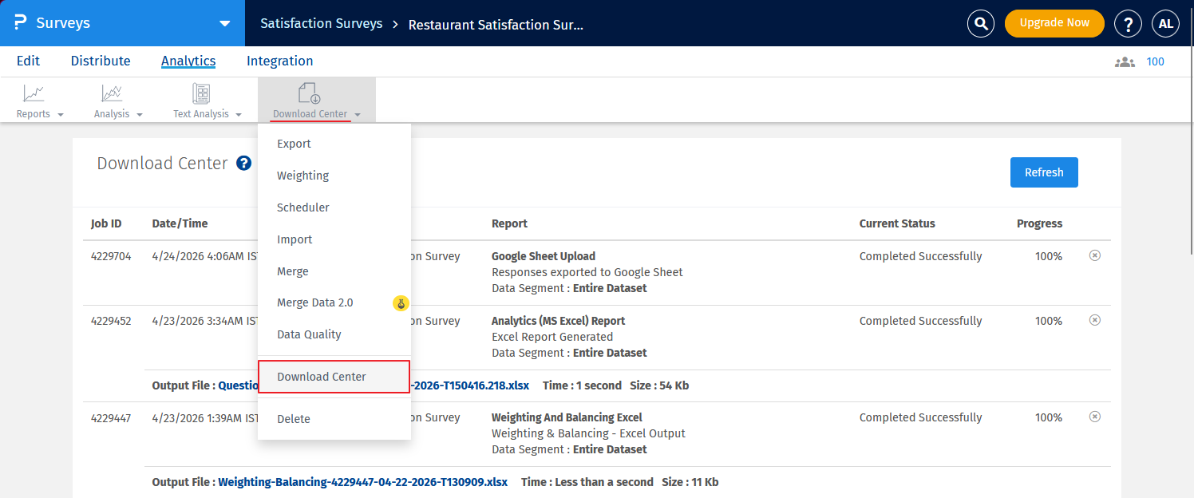Viewport: 1194px width, 498px height.
Task: Click the Upgrade Now button
Action: [x=1054, y=23]
